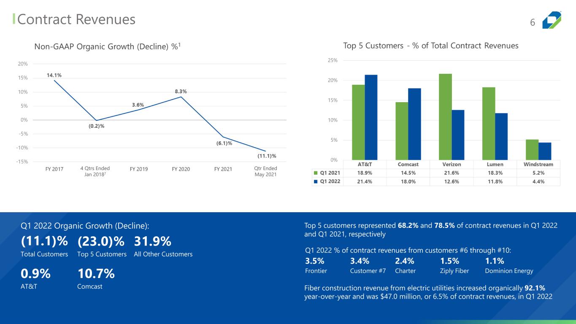Click the Qtr Ended May 2021 axis label
The height and width of the screenshot is (324, 576).
click(x=265, y=172)
